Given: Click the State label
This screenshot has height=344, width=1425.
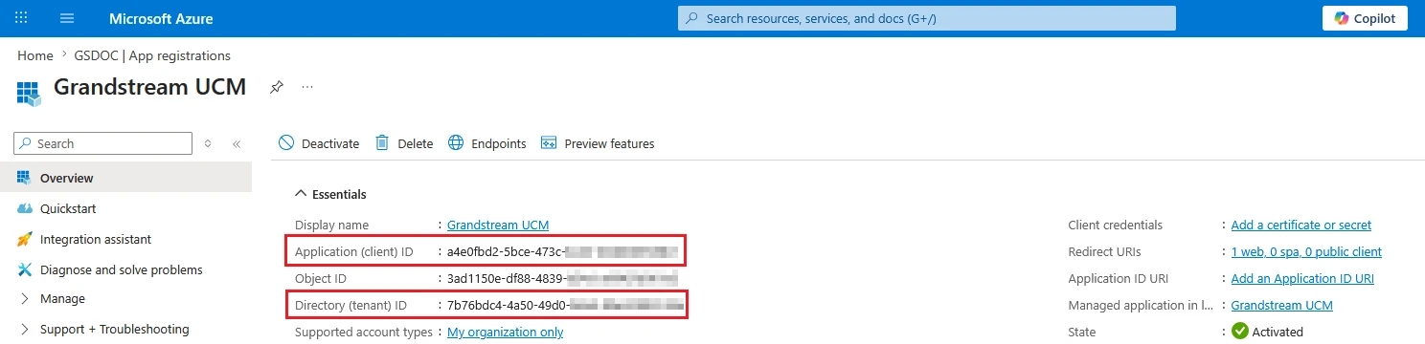Looking at the screenshot, I should pyautogui.click(x=1082, y=332).
